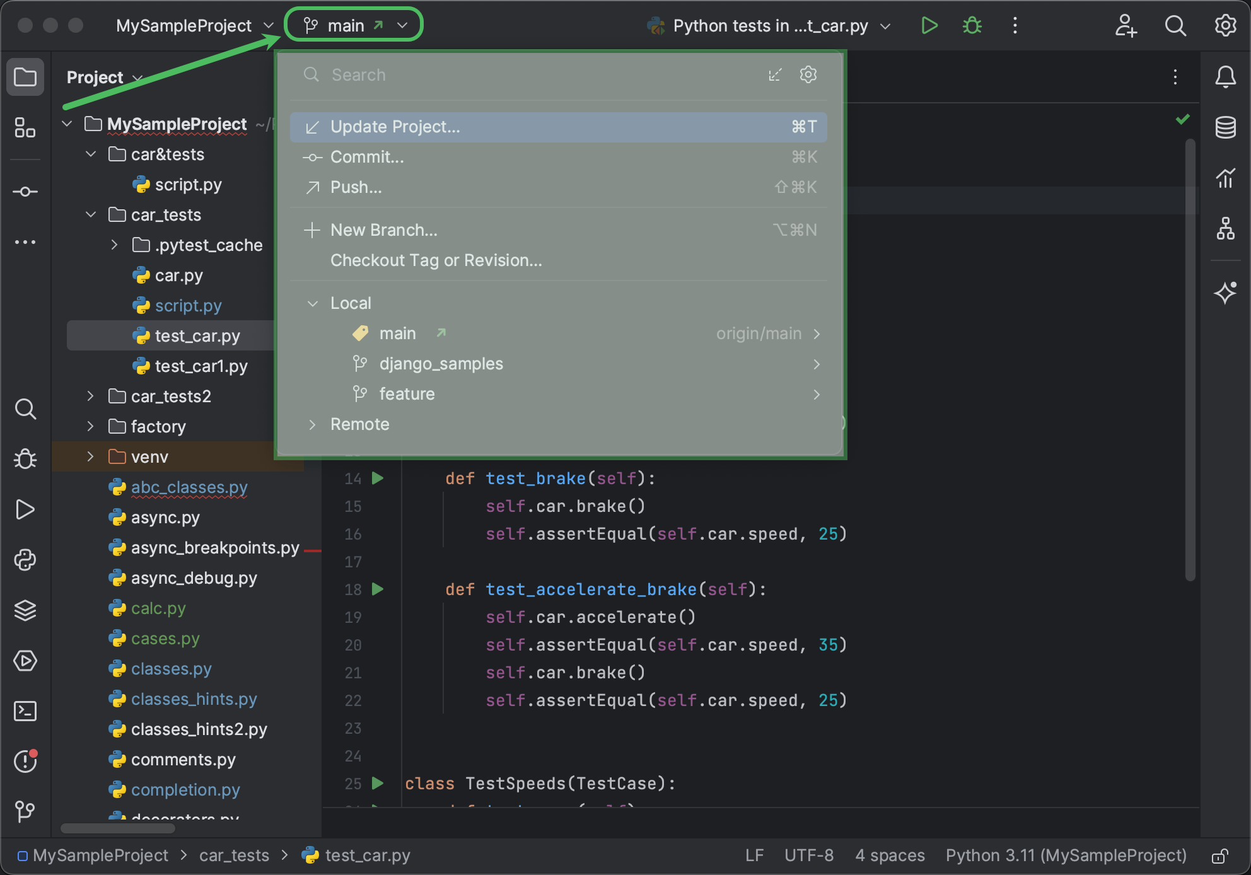Open the Python Packages tool window
Viewport: 1251px width, 875px height.
(25, 560)
